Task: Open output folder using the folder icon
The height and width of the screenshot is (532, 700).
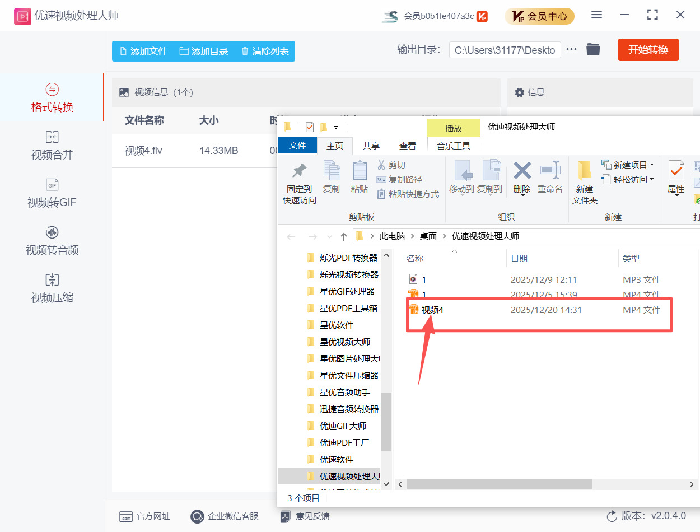Action: pyautogui.click(x=594, y=49)
